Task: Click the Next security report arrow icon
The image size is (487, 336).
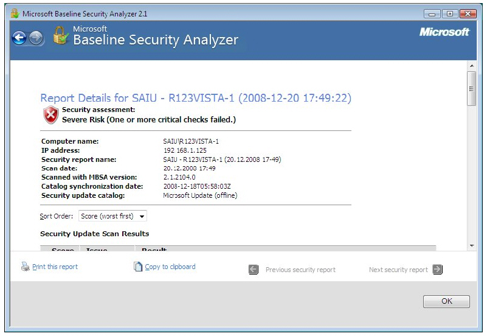Action: 437,269
